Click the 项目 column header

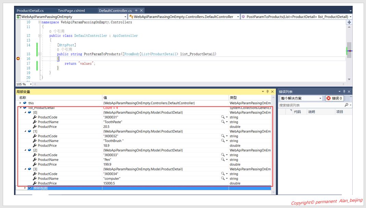click(x=340, y=112)
